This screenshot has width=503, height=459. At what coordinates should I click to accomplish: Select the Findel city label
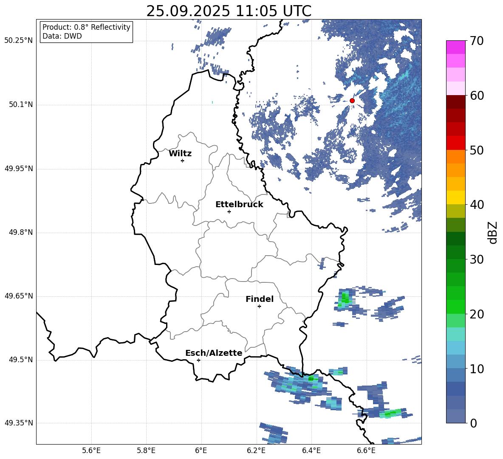tap(260, 299)
